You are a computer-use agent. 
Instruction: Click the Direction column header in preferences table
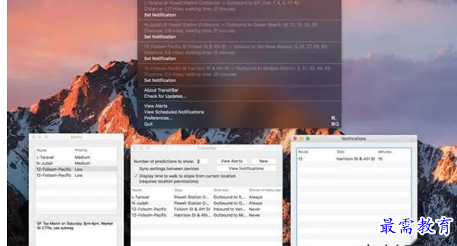[221, 190]
